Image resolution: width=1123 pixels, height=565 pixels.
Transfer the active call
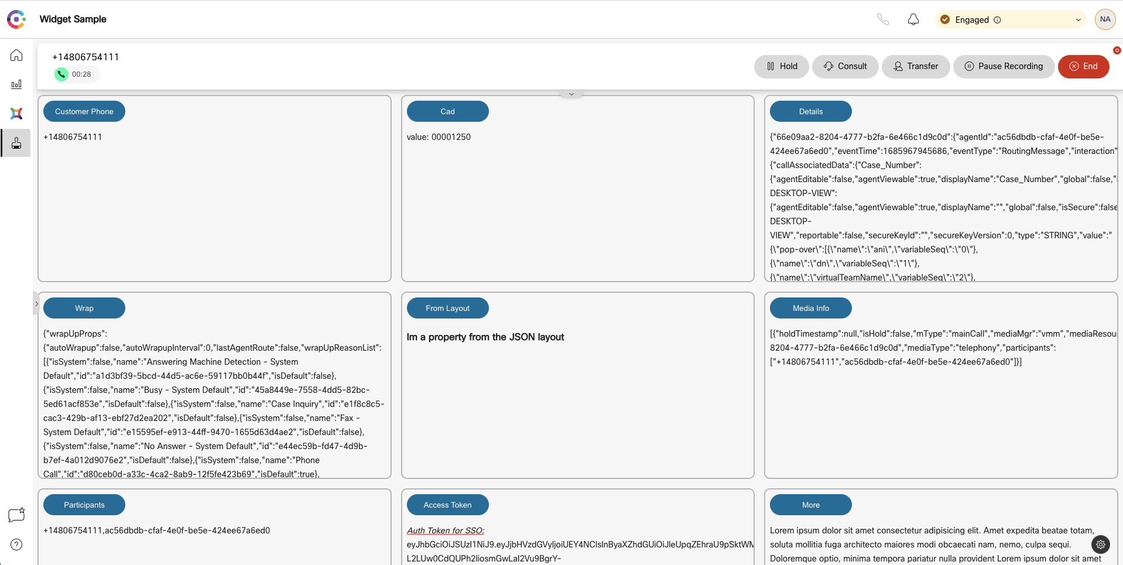tap(916, 67)
